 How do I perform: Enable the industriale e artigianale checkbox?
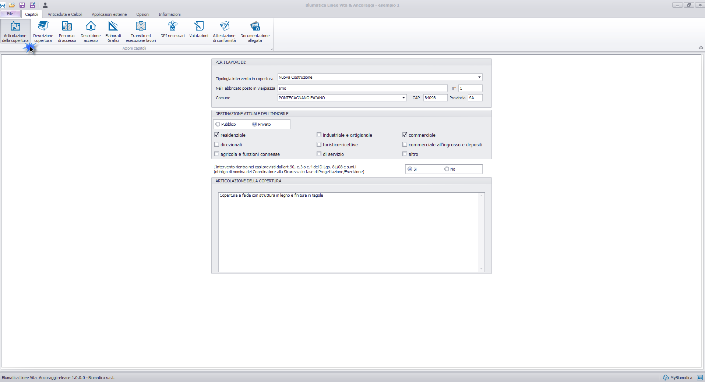click(x=319, y=135)
